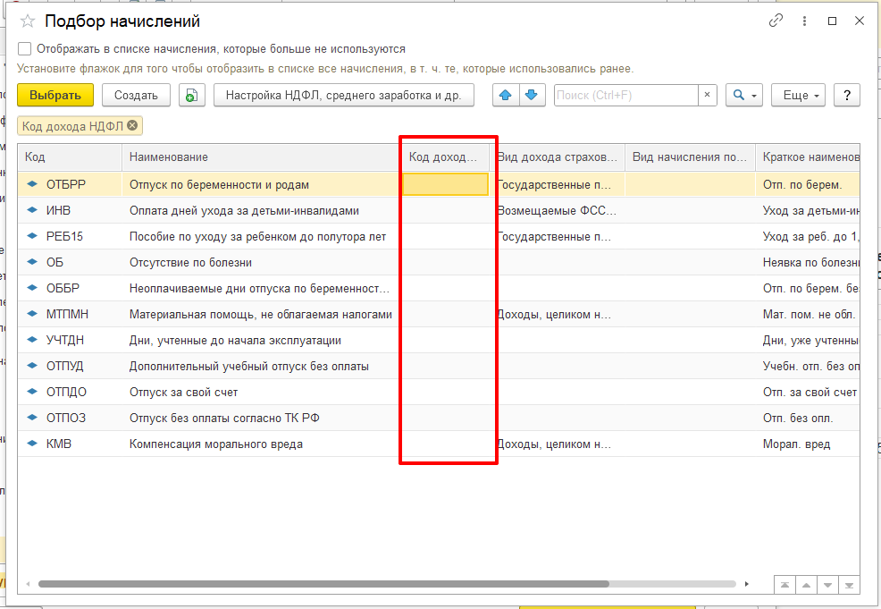881x609 pixels.
Task: Click the horizontal scrollbar of the list
Action: click(x=322, y=584)
